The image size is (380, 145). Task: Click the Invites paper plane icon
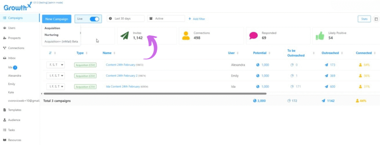point(125,36)
